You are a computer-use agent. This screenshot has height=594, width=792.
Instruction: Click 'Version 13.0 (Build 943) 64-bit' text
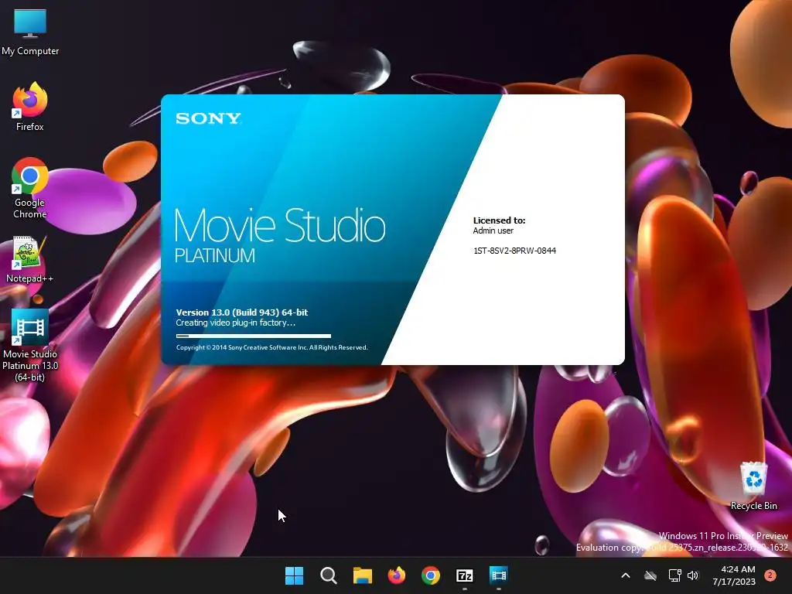point(242,312)
